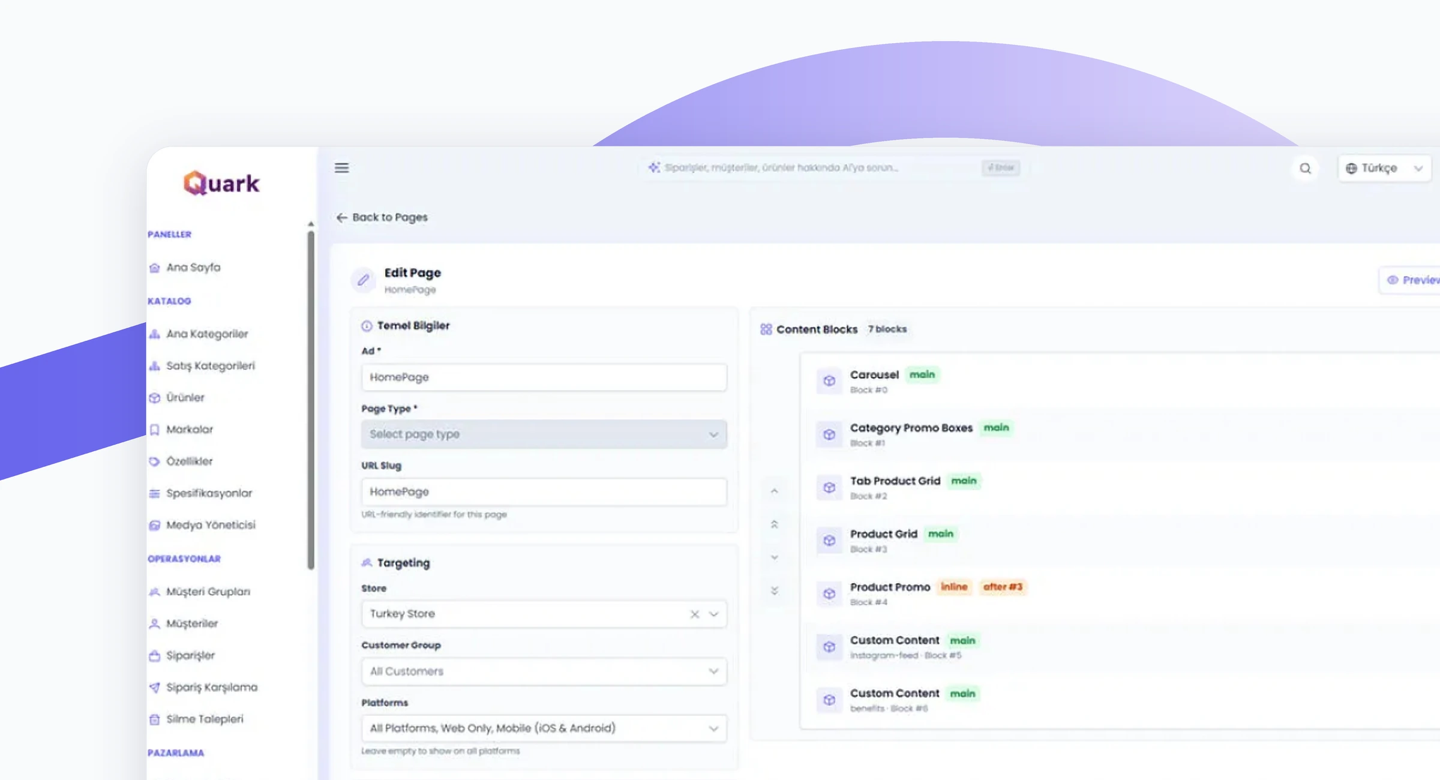Open Satış Kategorileri in sidebar
This screenshot has width=1440, height=780.
tap(202, 365)
